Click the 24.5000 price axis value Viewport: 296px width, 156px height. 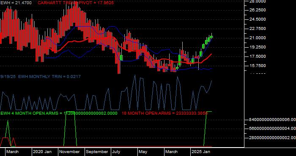(258, 19)
